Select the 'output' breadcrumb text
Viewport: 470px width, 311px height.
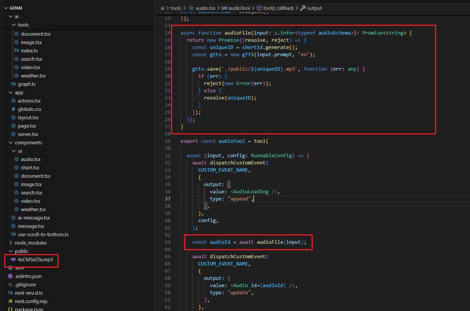(315, 8)
